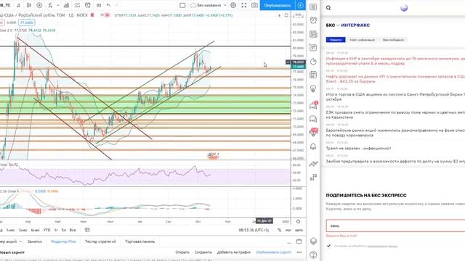465x261 pixels.
Task: Open the chart settings gear
Action: [x=233, y=5]
